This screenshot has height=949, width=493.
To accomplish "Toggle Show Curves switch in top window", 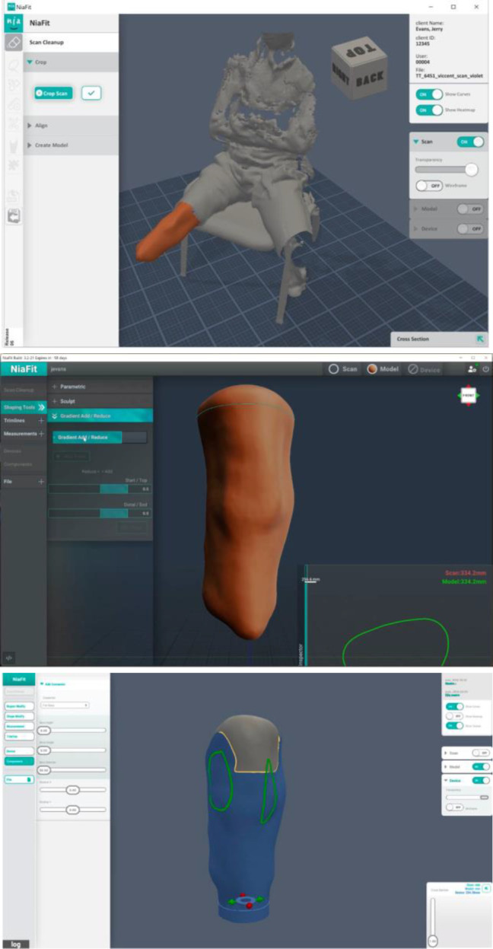I will (431, 94).
